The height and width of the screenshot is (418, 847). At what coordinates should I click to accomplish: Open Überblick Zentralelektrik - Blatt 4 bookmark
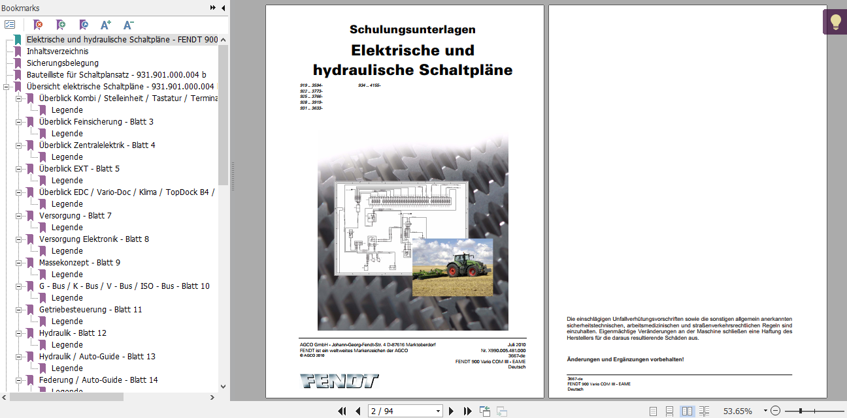pyautogui.click(x=97, y=145)
